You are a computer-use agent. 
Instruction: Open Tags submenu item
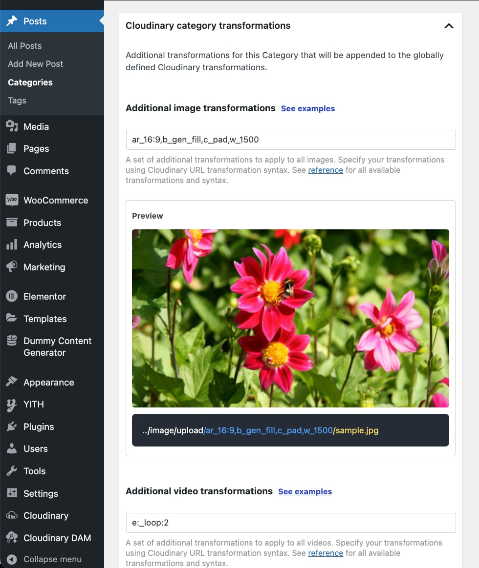(17, 101)
